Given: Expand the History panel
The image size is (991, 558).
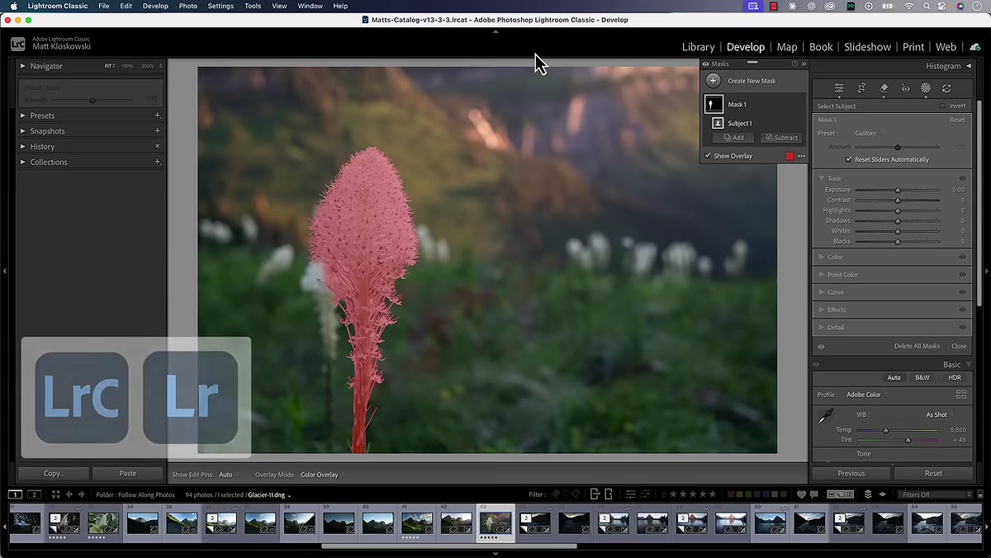Looking at the screenshot, I should tap(23, 147).
